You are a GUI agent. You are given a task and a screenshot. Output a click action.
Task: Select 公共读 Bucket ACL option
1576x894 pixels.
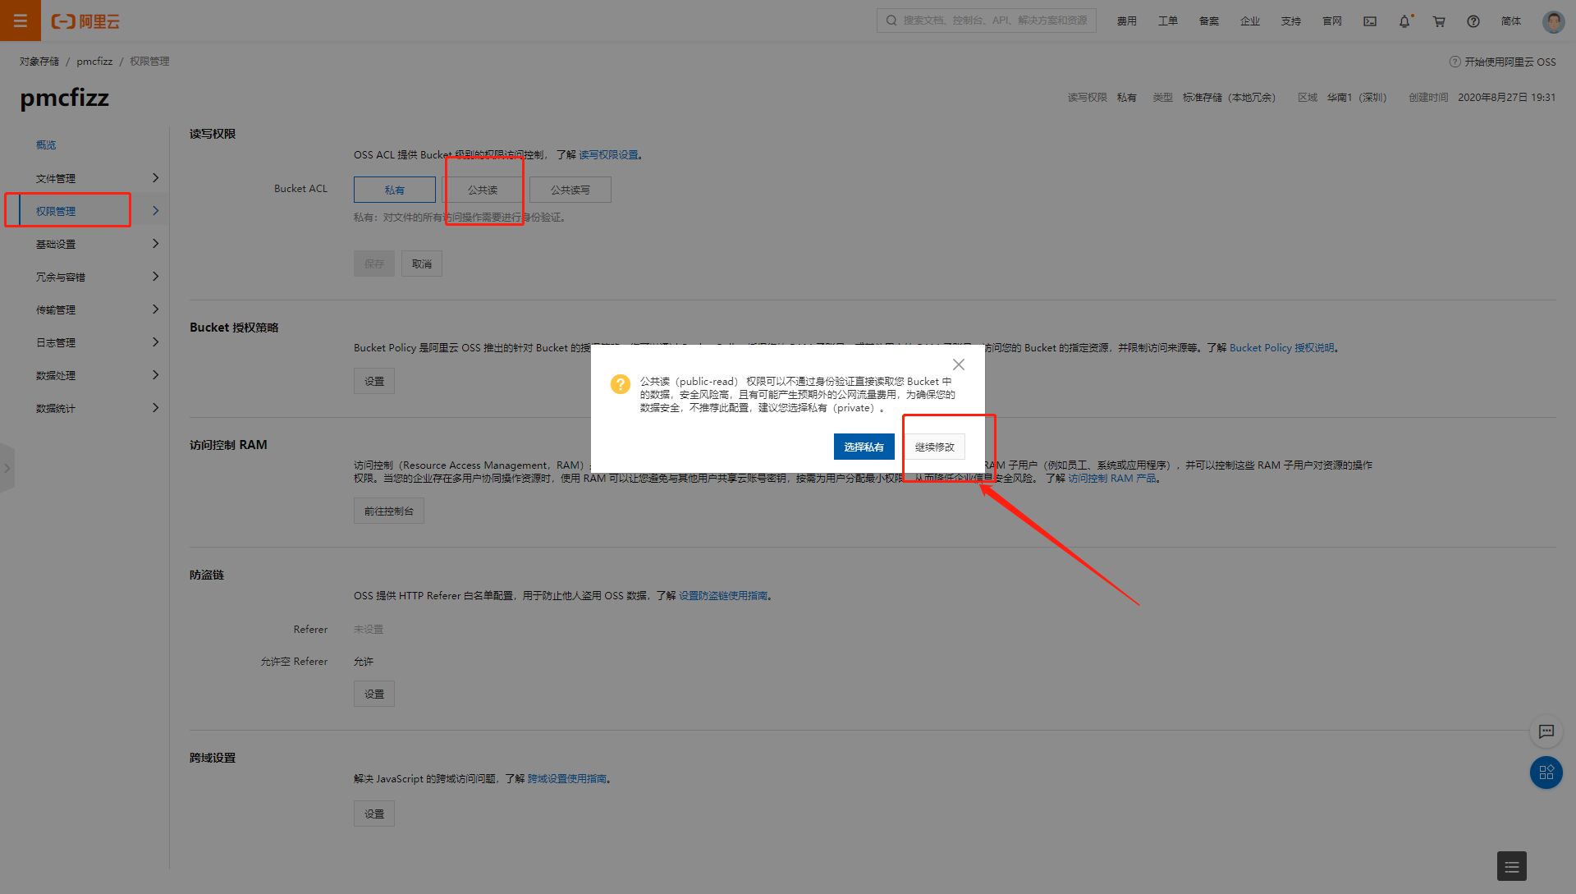tap(483, 190)
